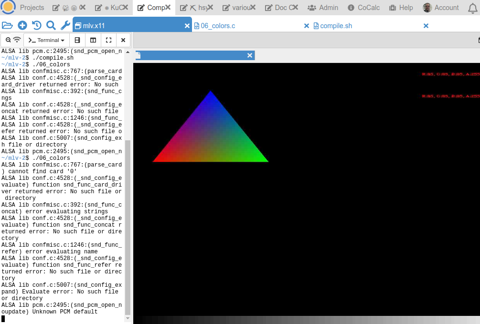
Task: Click the new file plus icon
Action: point(22,26)
